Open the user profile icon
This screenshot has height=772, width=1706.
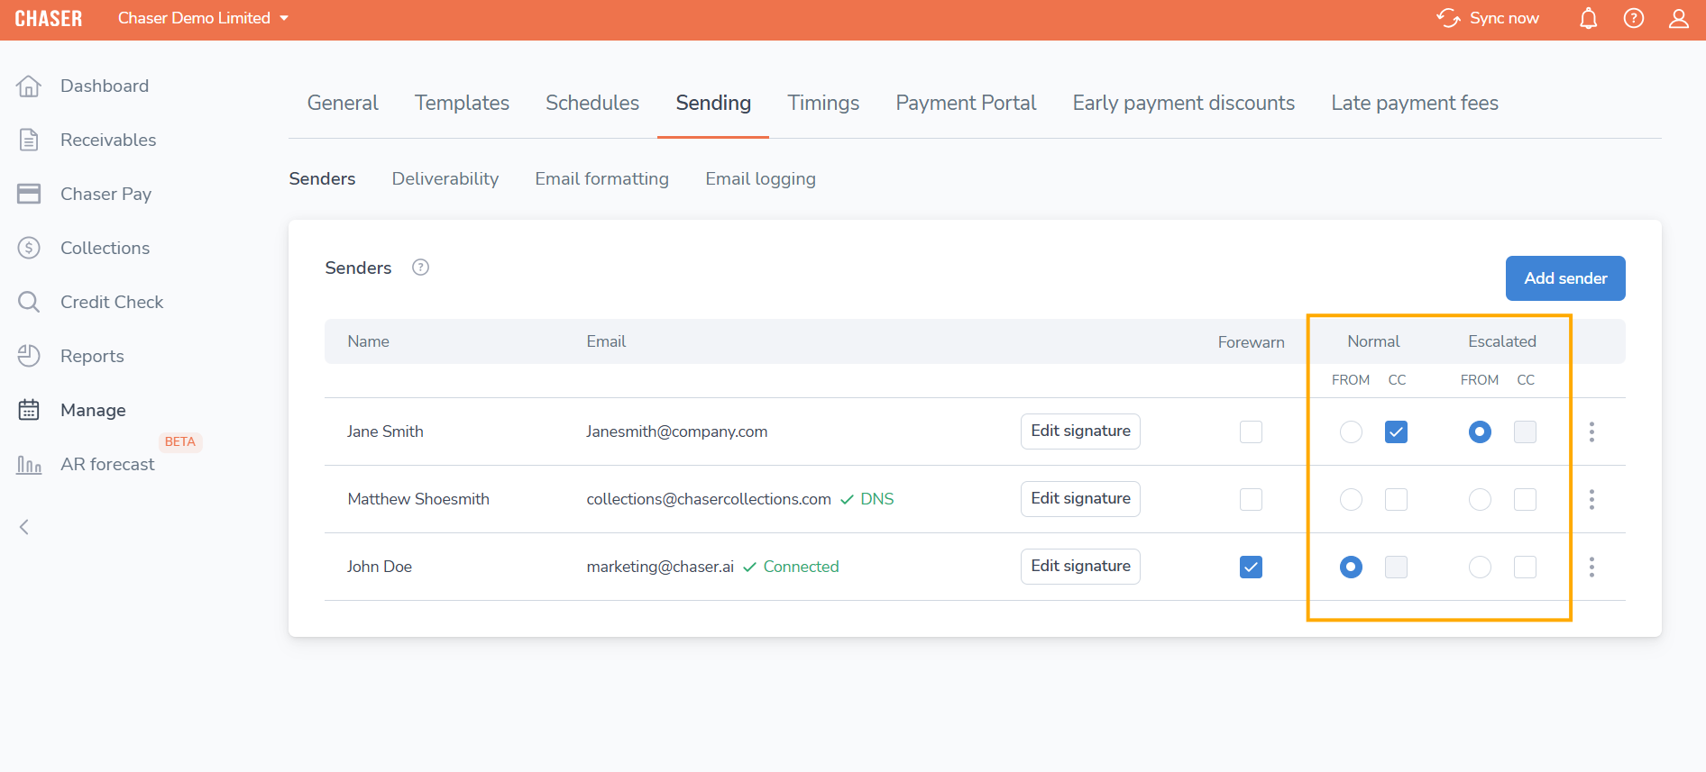click(1678, 19)
